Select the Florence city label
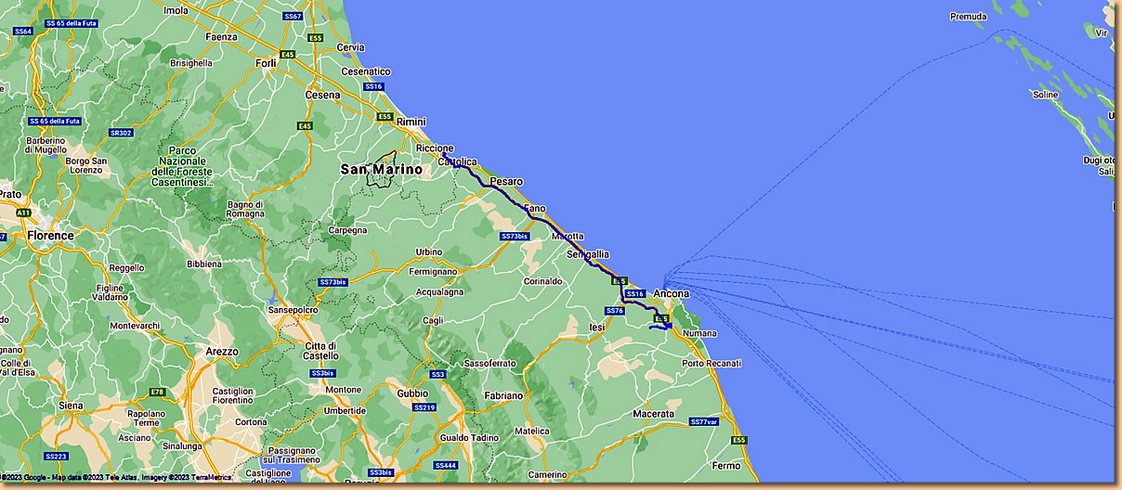Image resolution: width=1122 pixels, height=490 pixels. pos(50,236)
